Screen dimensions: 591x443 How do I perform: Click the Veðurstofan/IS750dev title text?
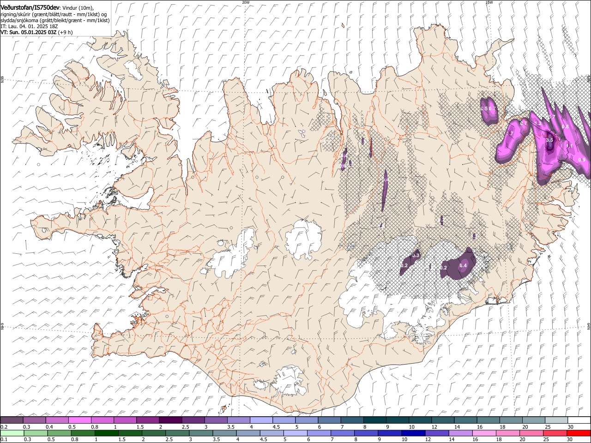(x=30, y=7)
